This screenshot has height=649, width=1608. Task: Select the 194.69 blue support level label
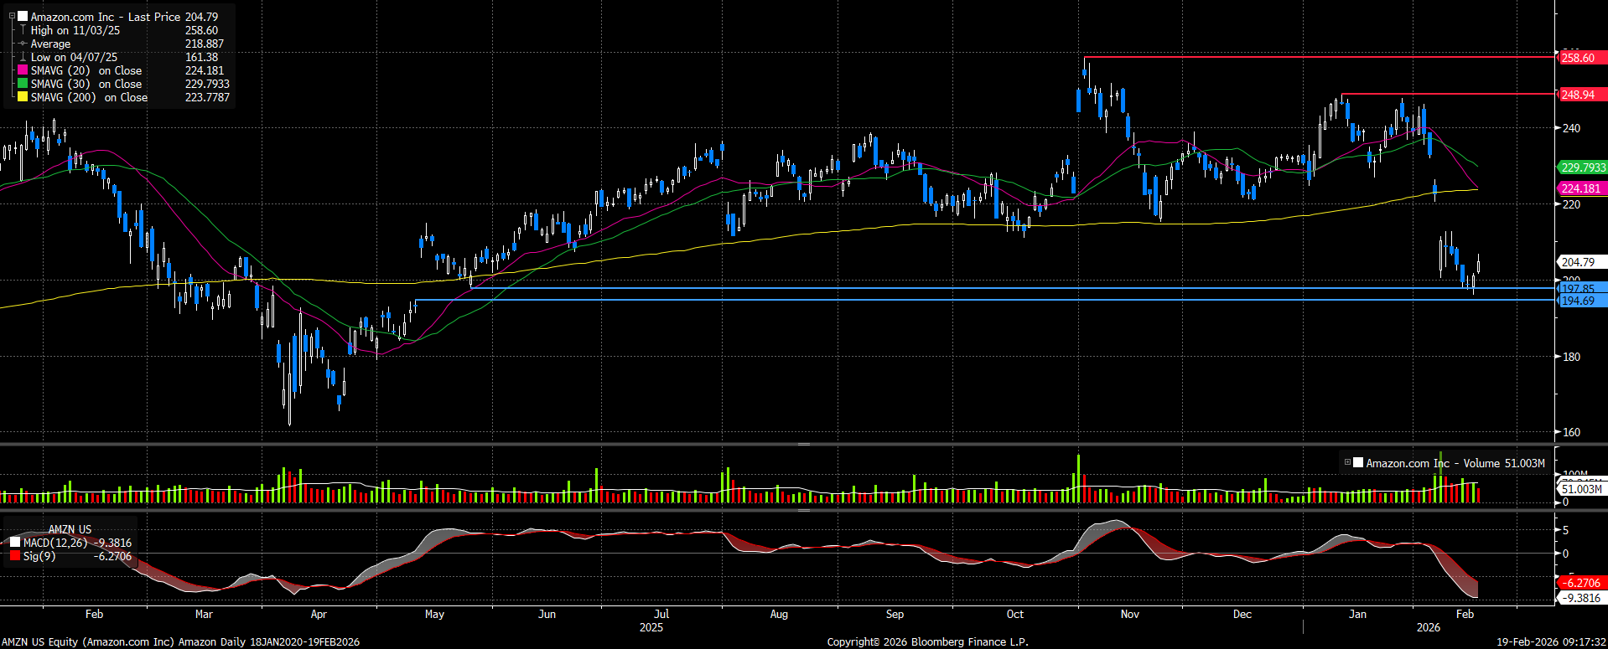tap(1579, 301)
